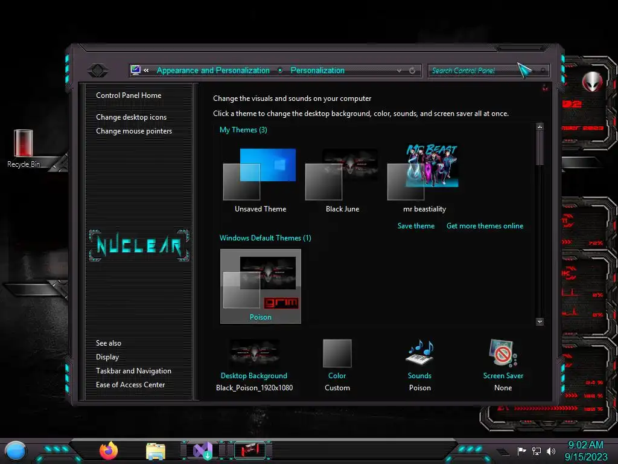Open the Display link
Image resolution: width=618 pixels, height=464 pixels.
107,357
